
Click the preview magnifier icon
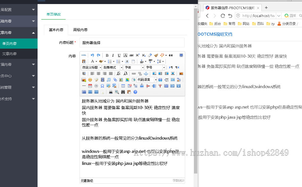point(117,92)
